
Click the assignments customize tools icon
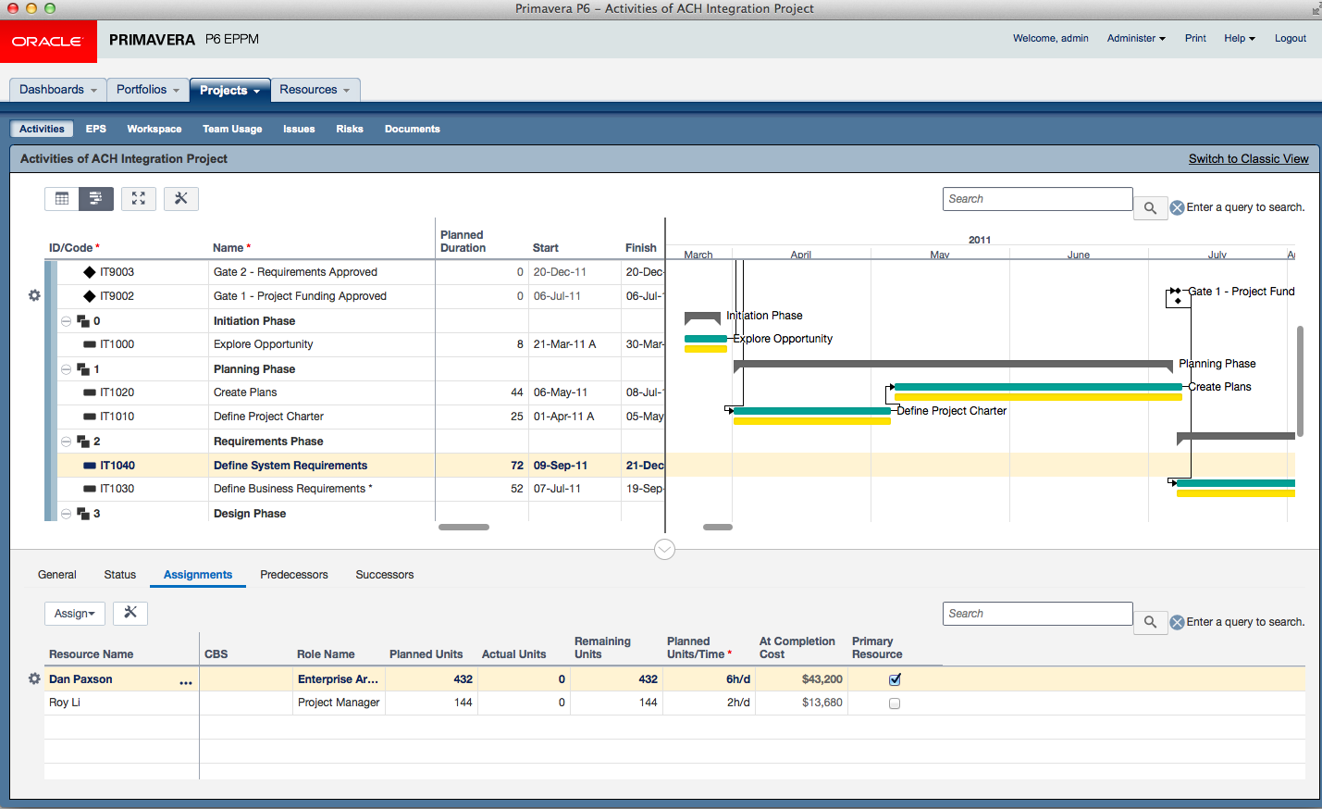(x=130, y=613)
